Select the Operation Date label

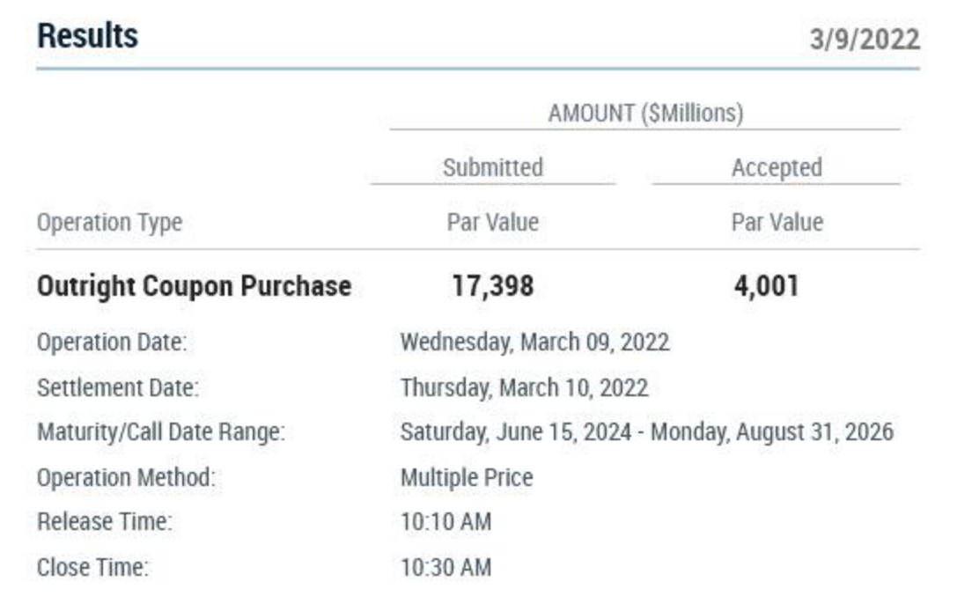(112, 343)
